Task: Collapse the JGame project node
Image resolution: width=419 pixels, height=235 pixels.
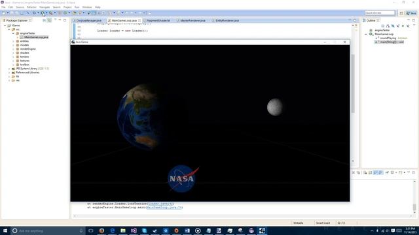Action: 5,25
